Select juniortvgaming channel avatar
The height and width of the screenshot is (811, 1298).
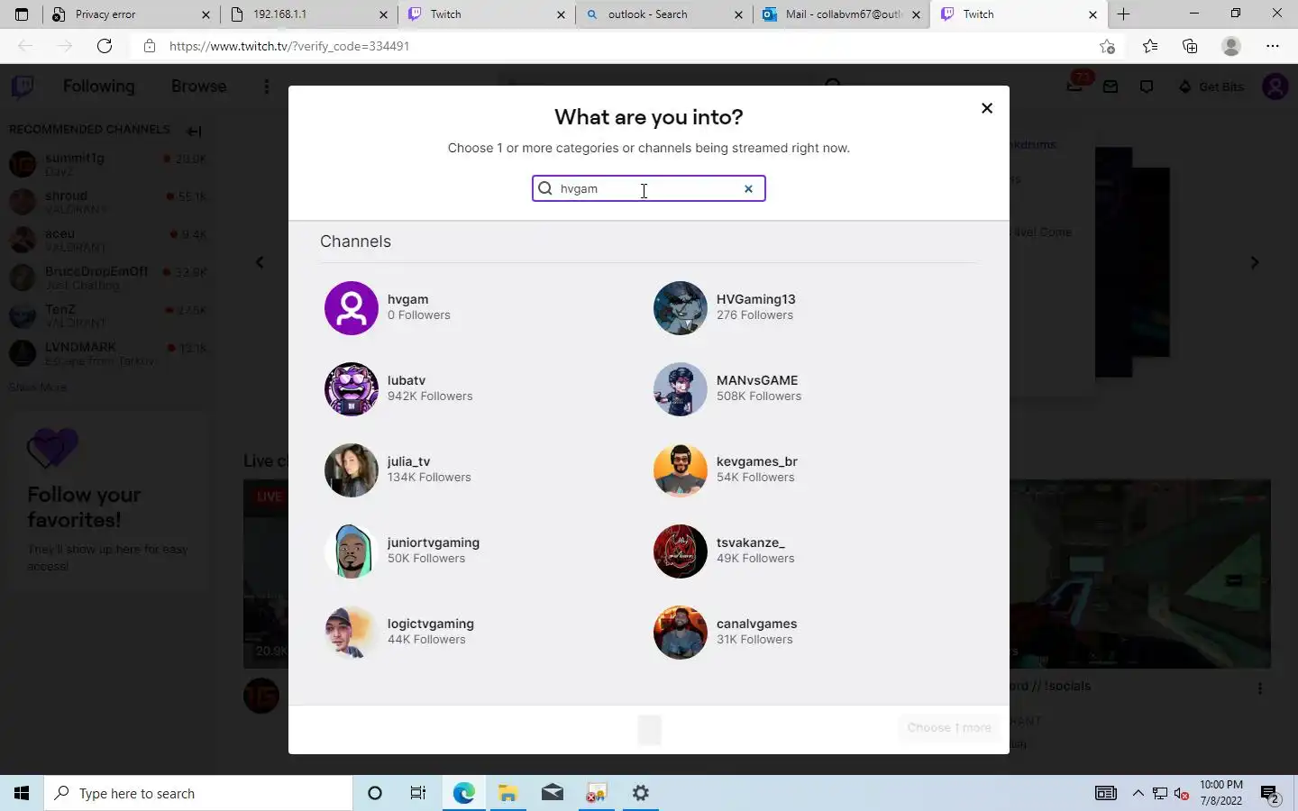click(x=352, y=551)
